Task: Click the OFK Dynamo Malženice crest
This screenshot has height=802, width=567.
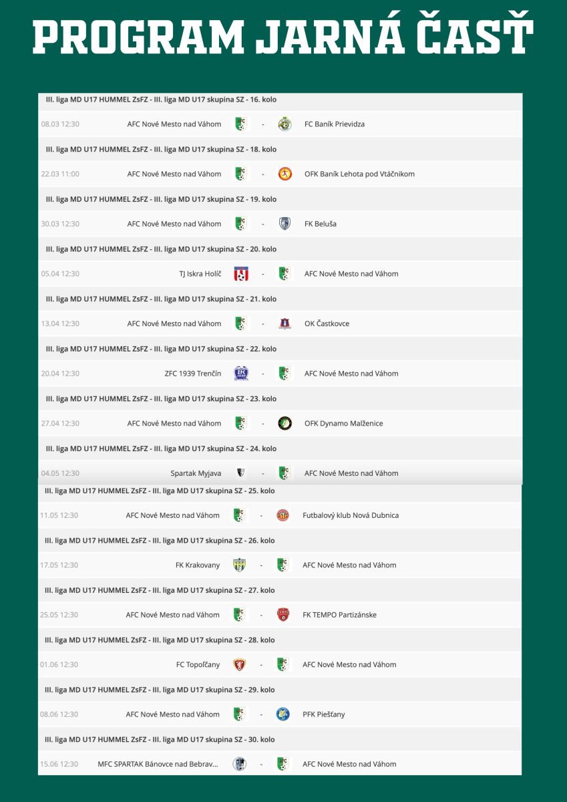Action: (x=285, y=423)
